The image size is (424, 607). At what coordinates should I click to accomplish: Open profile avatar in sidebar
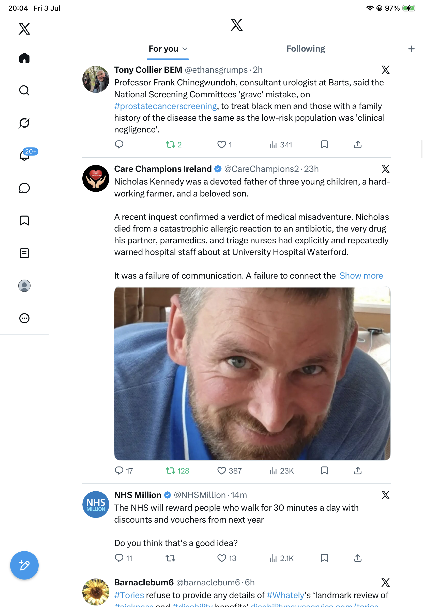click(x=24, y=286)
